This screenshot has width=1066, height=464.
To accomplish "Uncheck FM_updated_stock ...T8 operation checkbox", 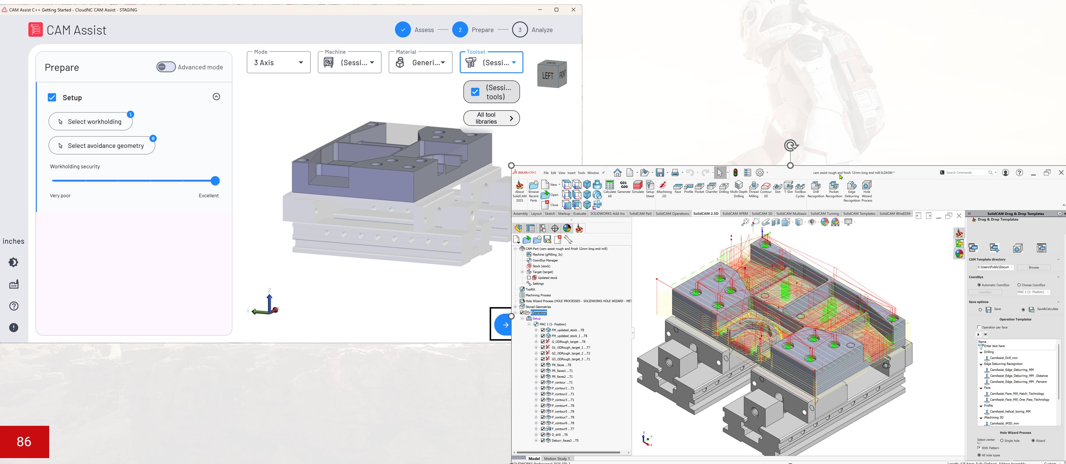I will click(543, 330).
